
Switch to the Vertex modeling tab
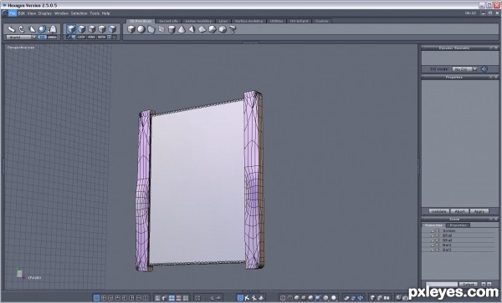198,21
